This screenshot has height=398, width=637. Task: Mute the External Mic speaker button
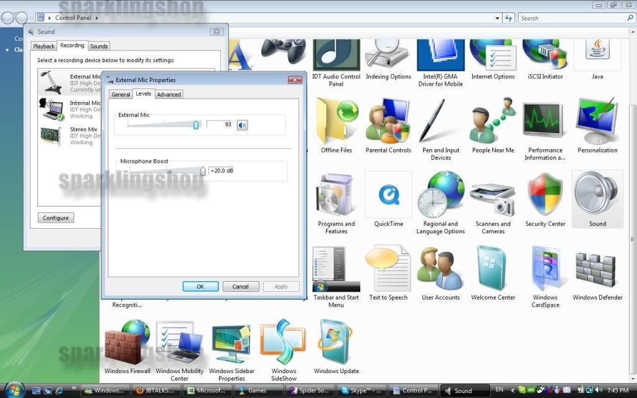tap(243, 125)
